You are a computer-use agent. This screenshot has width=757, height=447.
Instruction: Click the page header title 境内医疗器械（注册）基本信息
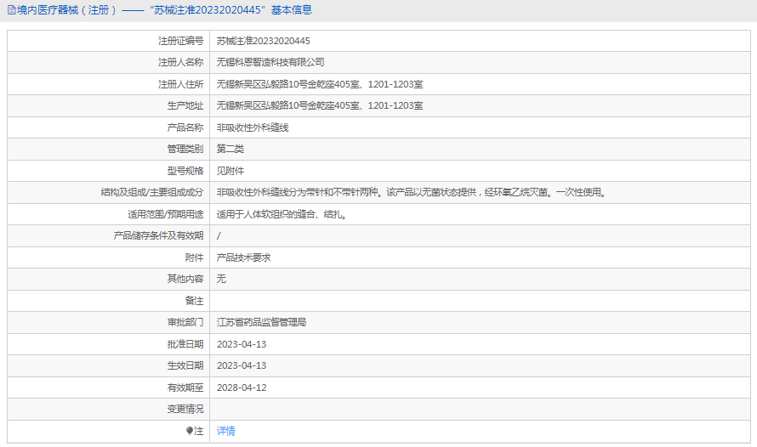click(x=164, y=10)
